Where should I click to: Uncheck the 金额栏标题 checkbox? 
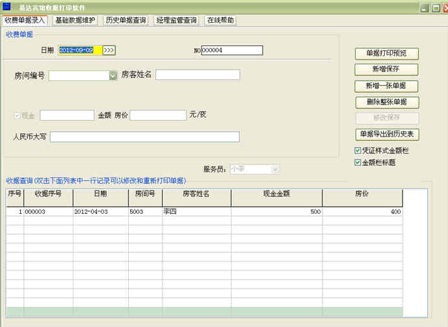(x=358, y=163)
